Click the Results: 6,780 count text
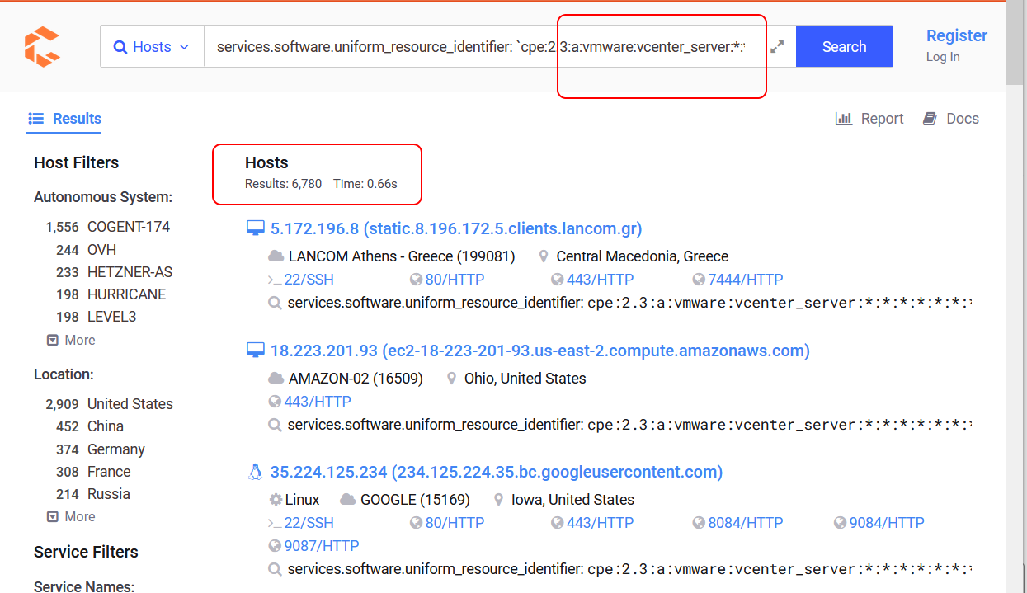The height and width of the screenshot is (593, 1027). [x=283, y=184]
